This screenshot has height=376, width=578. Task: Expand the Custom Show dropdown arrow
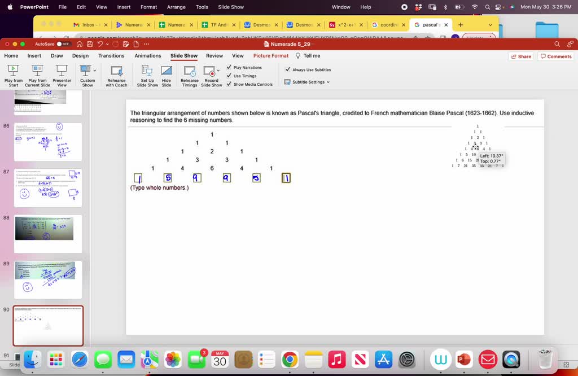click(94, 70)
